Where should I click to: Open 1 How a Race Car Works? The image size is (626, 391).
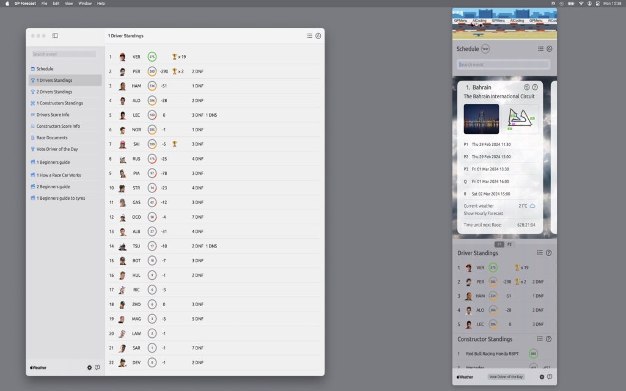tap(66, 175)
